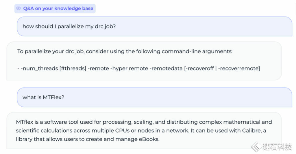
Task: Select the "Q&A on your knowledge base" tag
Action: (x=55, y=8)
